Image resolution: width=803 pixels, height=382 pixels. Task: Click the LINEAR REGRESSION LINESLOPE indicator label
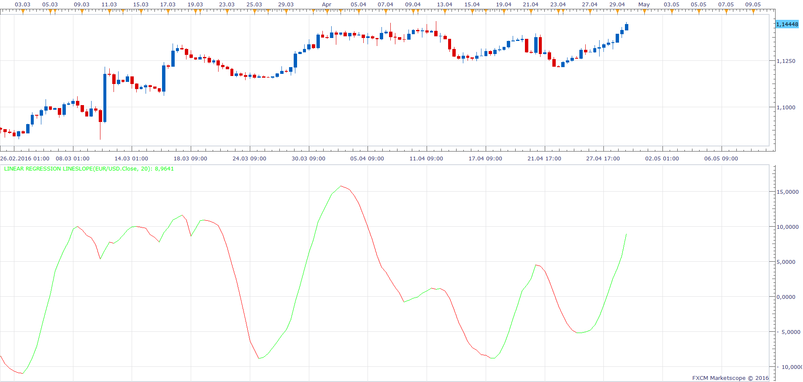[x=89, y=168]
